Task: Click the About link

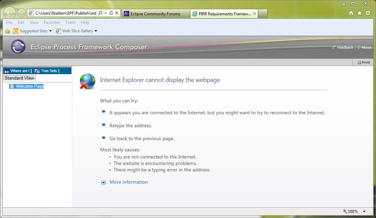Action: coord(366,47)
